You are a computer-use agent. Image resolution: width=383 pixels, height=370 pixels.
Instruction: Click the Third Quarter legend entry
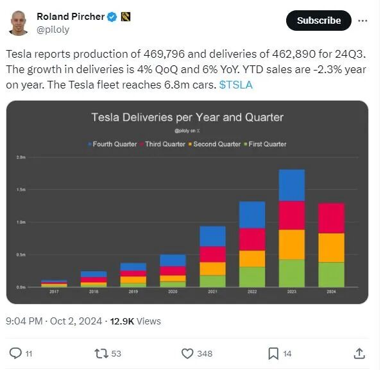[163, 144]
